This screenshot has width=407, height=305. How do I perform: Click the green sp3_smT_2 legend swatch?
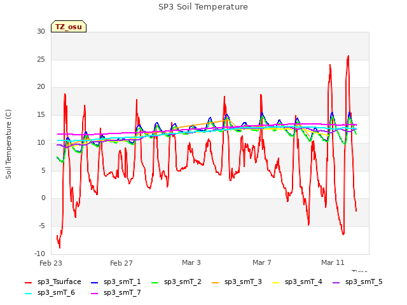[155, 282]
